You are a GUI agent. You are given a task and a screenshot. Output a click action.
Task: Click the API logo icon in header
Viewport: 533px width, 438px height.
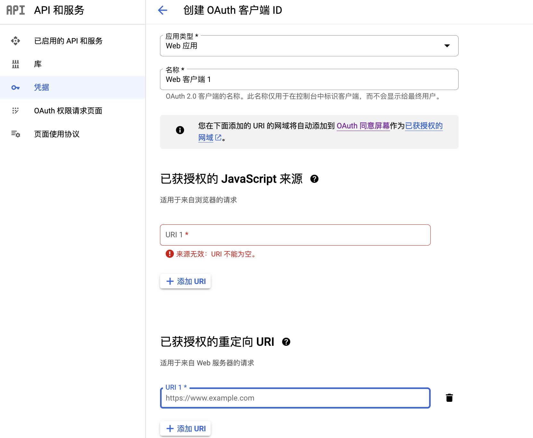pyautogui.click(x=15, y=10)
